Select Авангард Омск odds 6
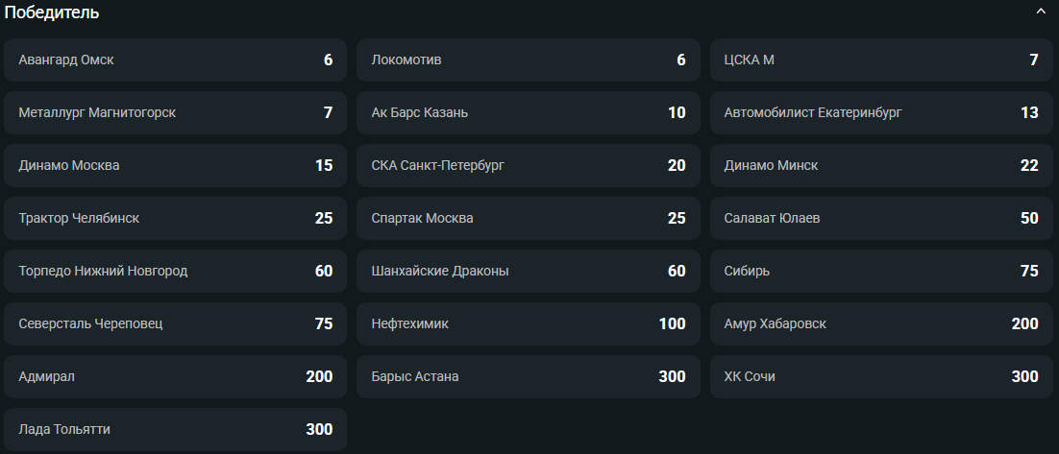The image size is (1059, 454). pyautogui.click(x=176, y=60)
